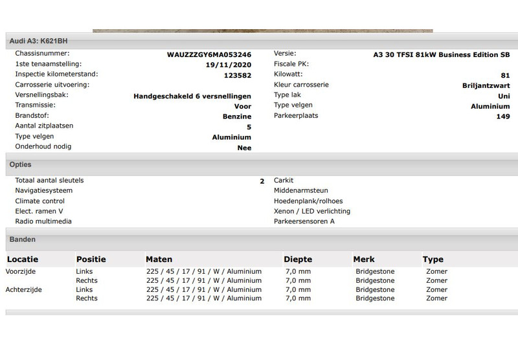Click the "Xenon / LED verlichting" option
The image size is (518, 345).
[311, 211]
